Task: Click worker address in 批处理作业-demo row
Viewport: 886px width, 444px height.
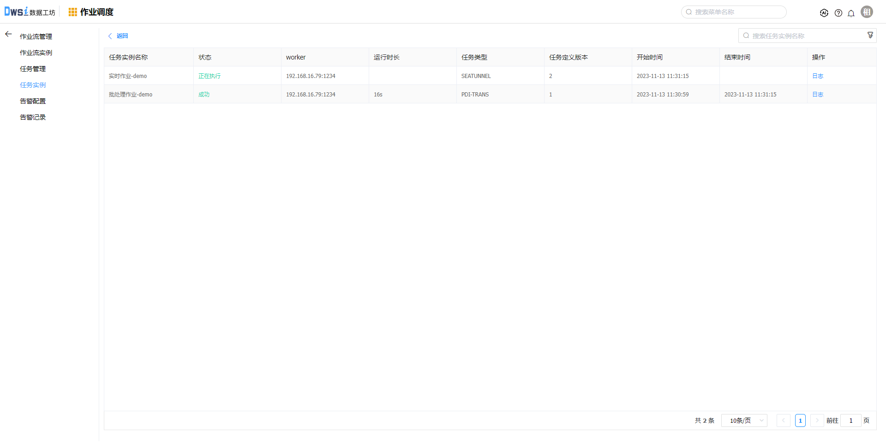Action: click(311, 95)
